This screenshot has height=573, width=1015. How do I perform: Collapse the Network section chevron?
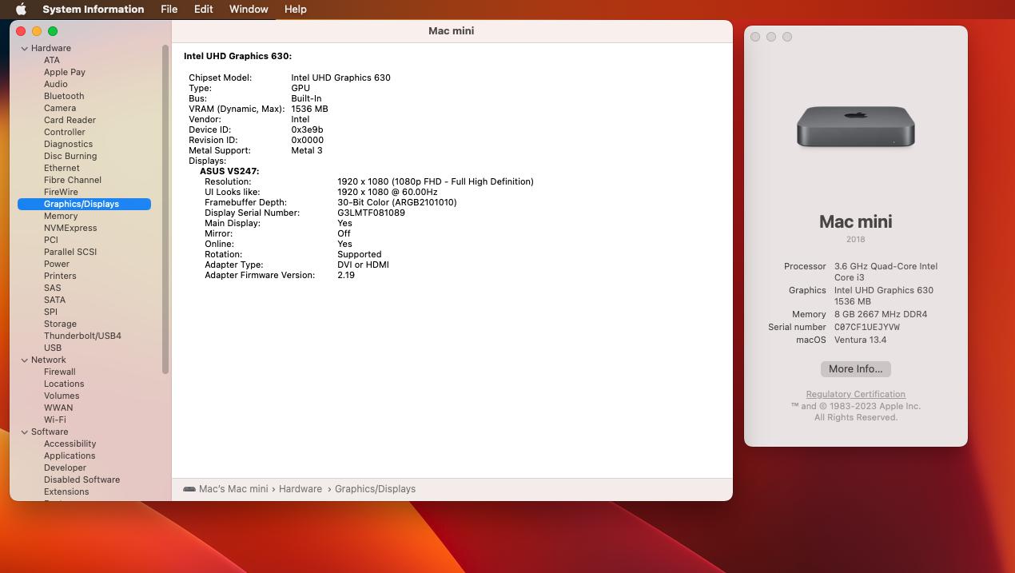point(25,360)
